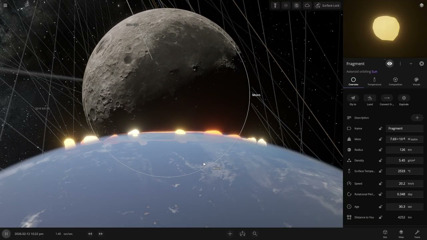Add a description with the plus button
The image size is (427, 240).
[417, 118]
